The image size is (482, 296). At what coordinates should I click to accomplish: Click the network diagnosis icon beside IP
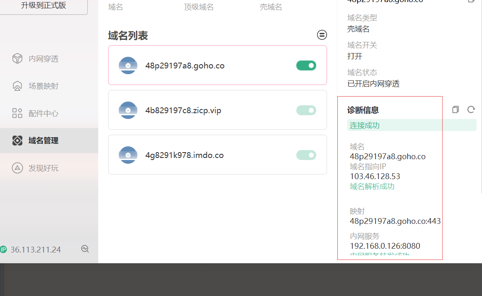point(85,249)
